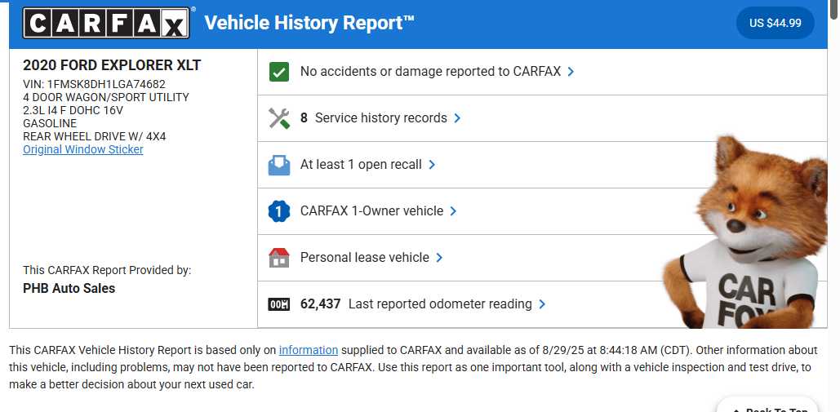Click the blue 1-Owner badge icon
The height and width of the screenshot is (412, 840).
point(279,211)
